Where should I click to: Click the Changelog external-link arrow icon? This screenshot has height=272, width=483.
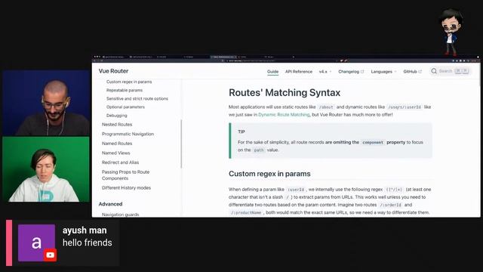click(x=362, y=72)
